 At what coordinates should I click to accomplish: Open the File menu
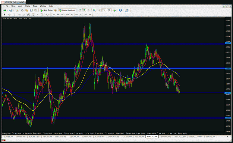point(7,6)
